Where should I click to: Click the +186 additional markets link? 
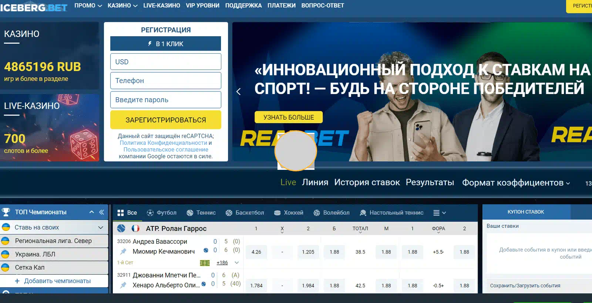coord(222,263)
